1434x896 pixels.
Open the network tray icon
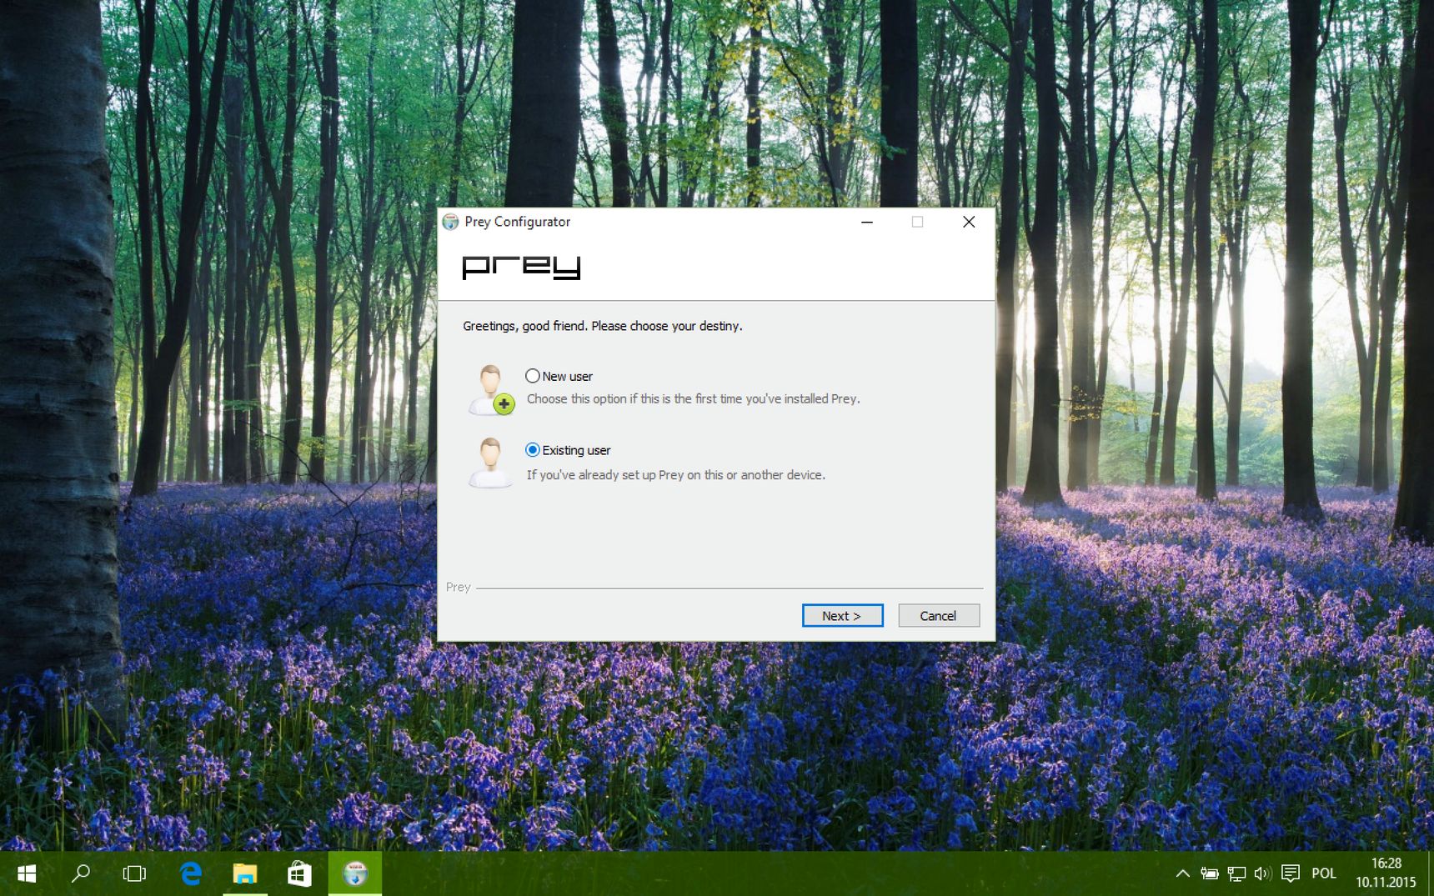pyautogui.click(x=1236, y=873)
